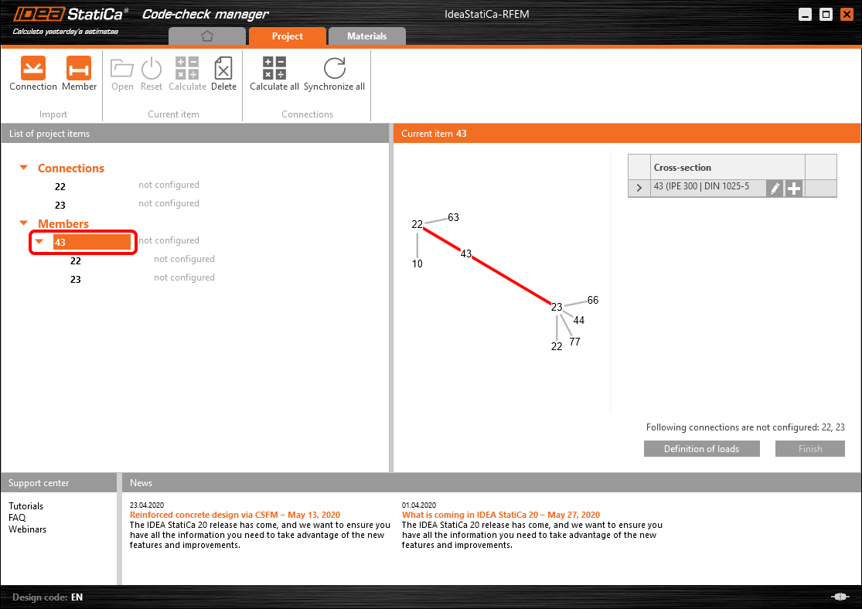Open the current item with Open icon

click(122, 73)
